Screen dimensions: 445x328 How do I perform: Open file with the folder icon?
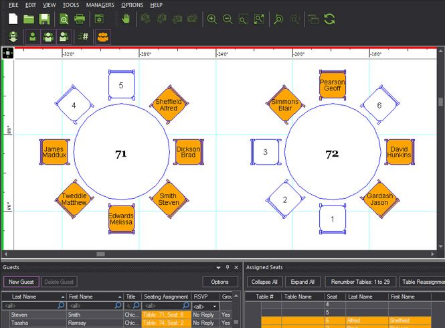coord(29,19)
